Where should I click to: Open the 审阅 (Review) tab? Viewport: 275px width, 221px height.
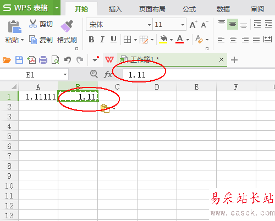pyautogui.click(x=257, y=9)
